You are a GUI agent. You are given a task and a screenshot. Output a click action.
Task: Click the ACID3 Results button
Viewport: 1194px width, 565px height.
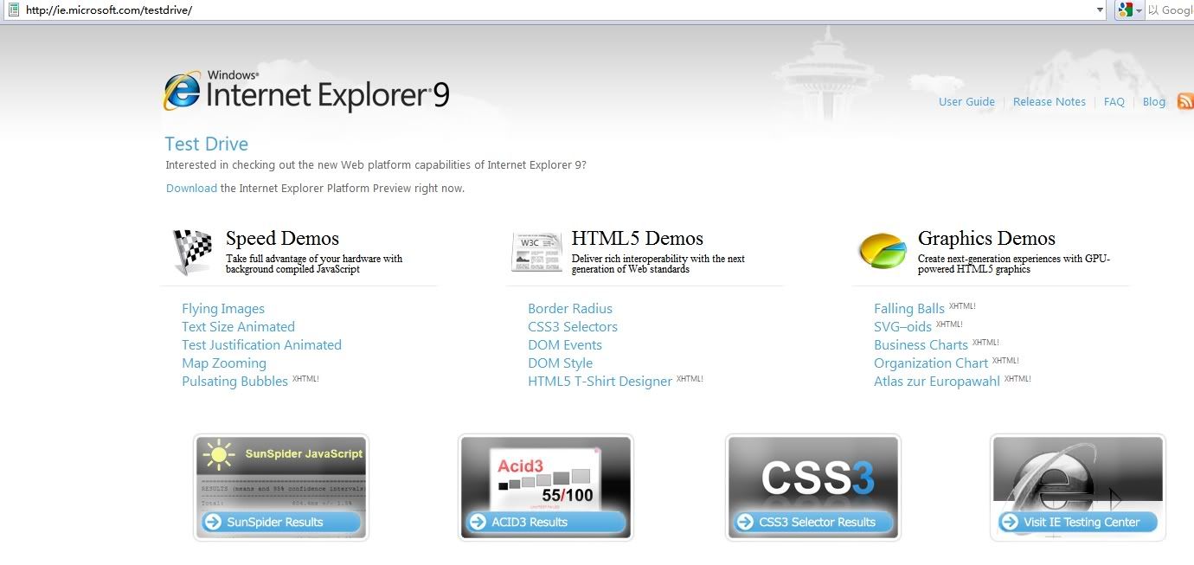545,522
